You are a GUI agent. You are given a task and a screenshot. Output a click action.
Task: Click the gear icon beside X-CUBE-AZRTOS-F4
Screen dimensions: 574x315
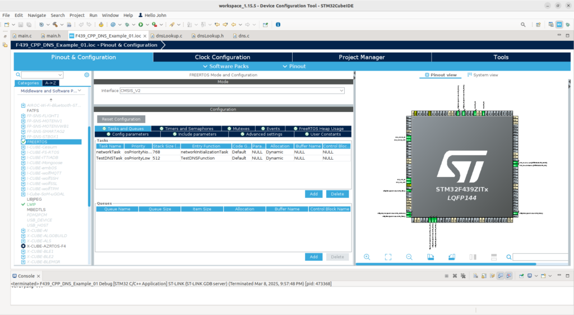(x=23, y=246)
